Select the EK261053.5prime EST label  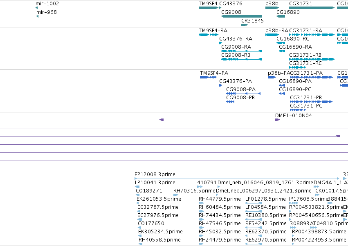[159, 199]
